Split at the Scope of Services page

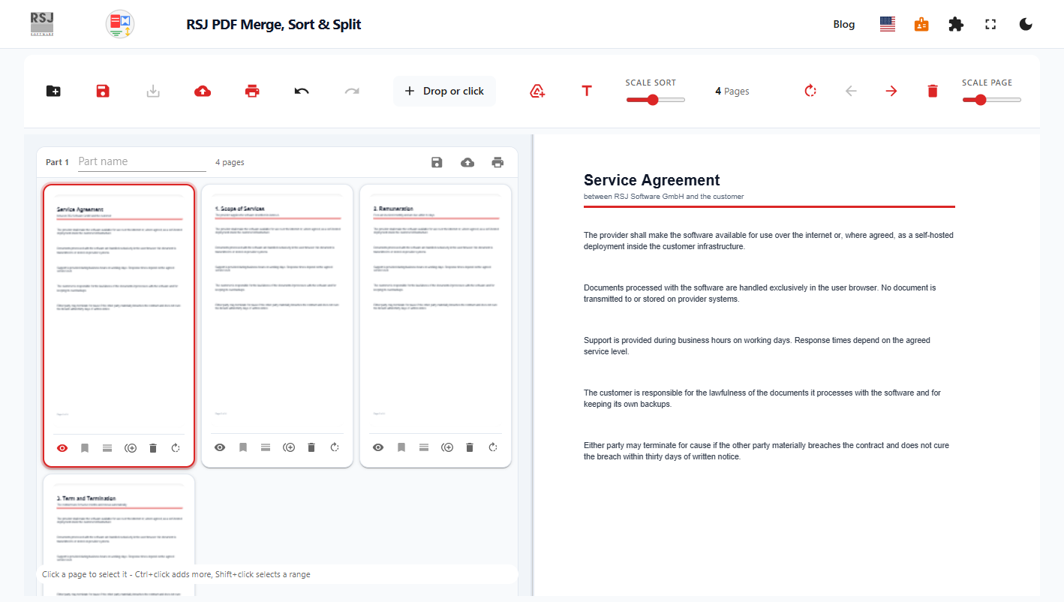click(266, 447)
